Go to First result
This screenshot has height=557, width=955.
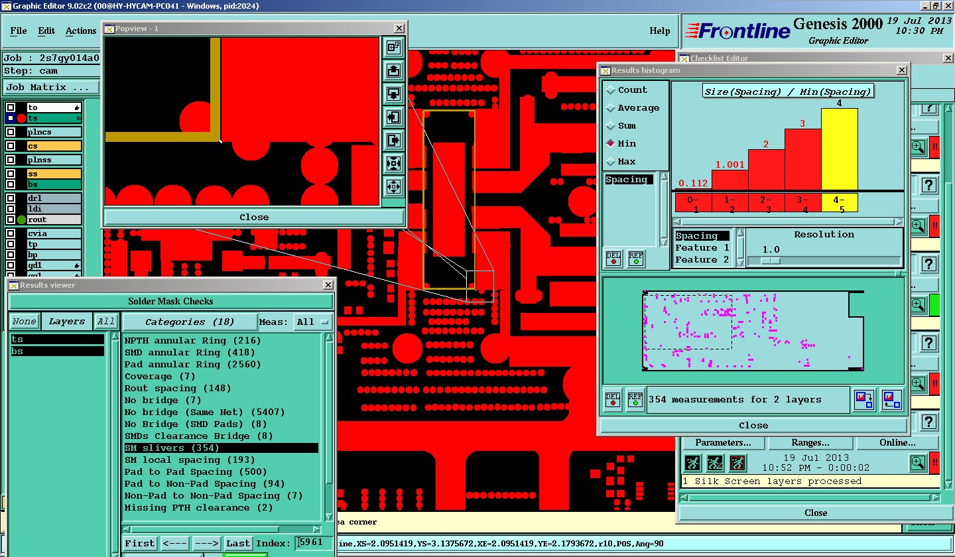(140, 543)
